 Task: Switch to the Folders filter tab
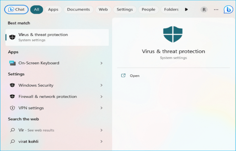click(x=170, y=9)
